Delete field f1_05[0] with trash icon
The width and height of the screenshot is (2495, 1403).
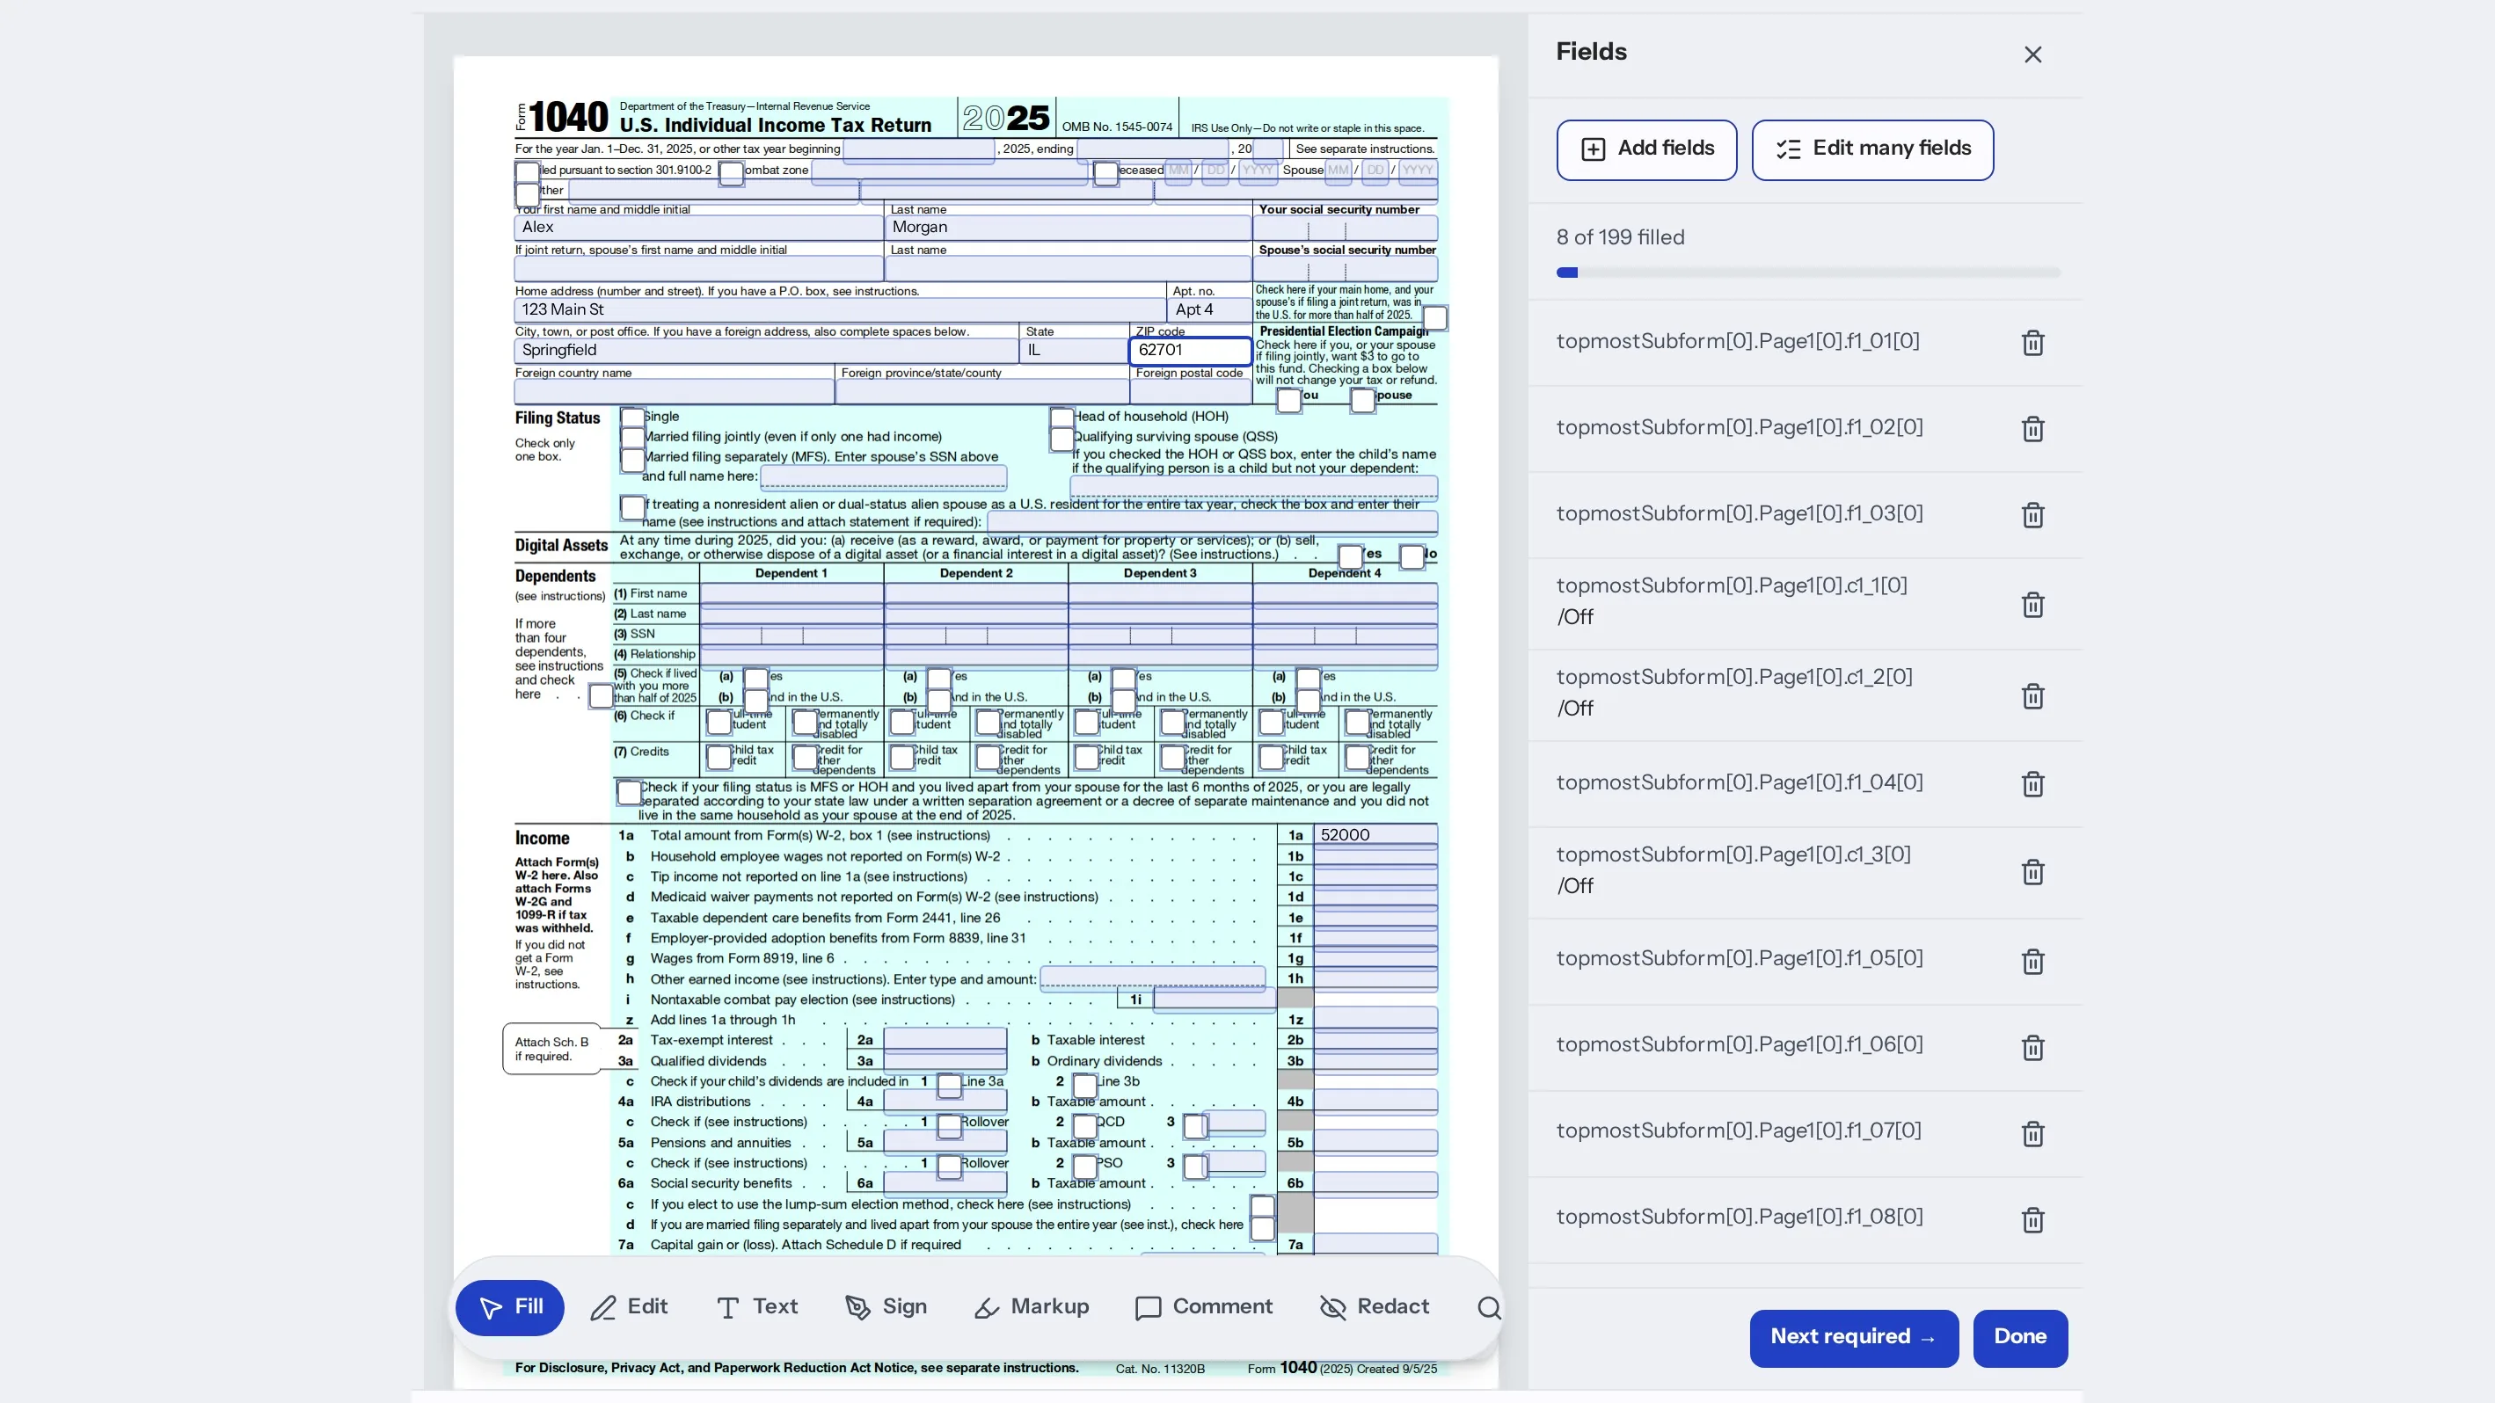[x=2032, y=962]
